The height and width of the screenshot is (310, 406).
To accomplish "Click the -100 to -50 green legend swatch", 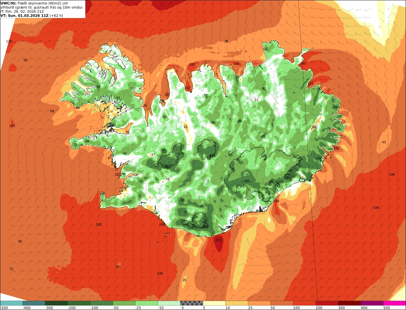I will point(101,303).
